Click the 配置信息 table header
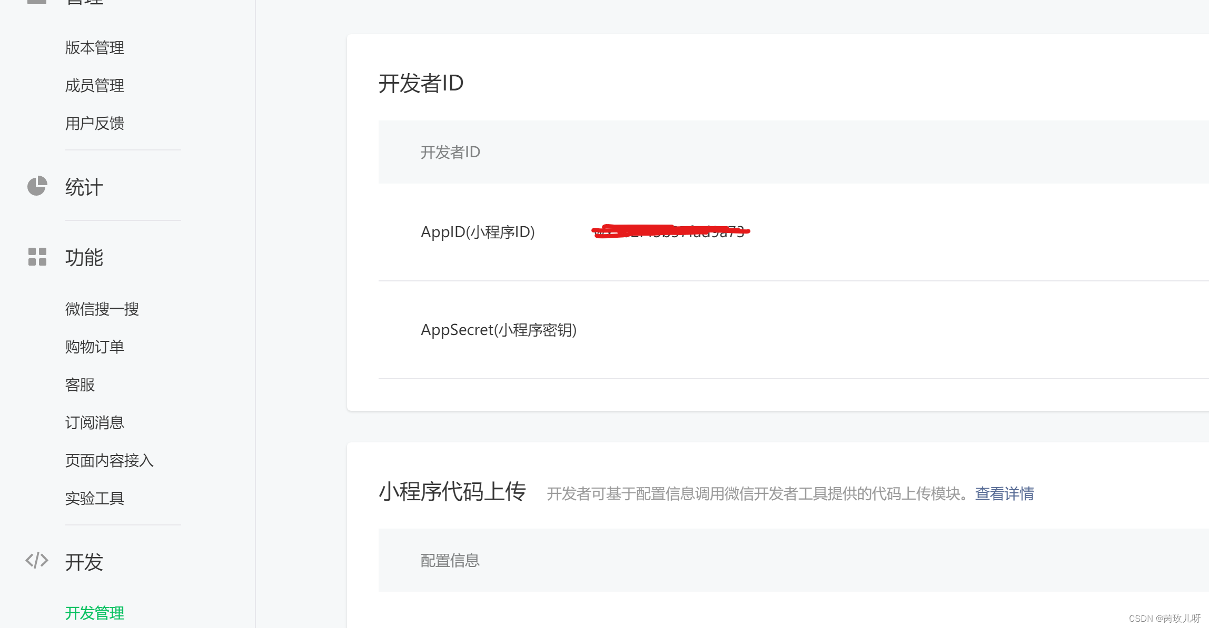The height and width of the screenshot is (628, 1209). (450, 561)
